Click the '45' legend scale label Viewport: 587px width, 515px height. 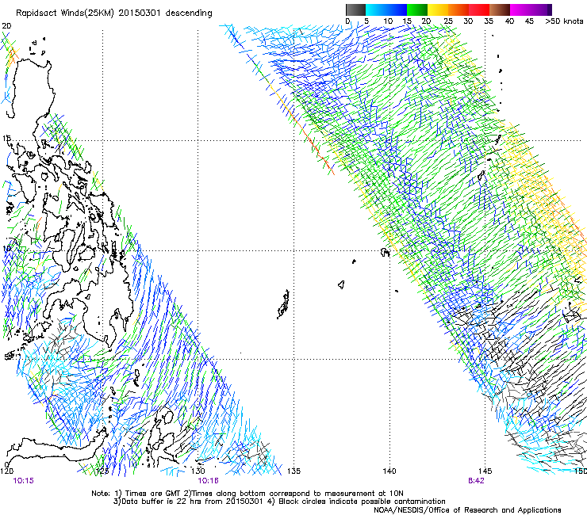[x=529, y=21]
